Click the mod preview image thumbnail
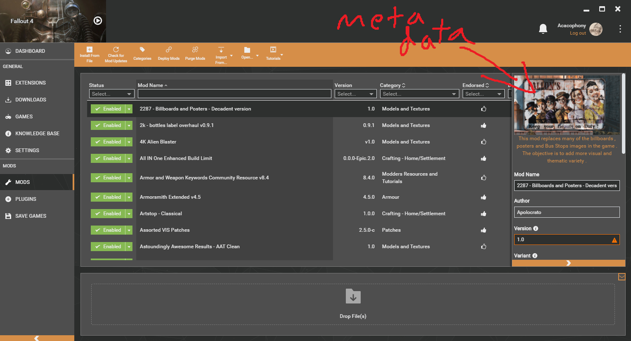Viewport: 631px width, 341px height. [x=567, y=105]
